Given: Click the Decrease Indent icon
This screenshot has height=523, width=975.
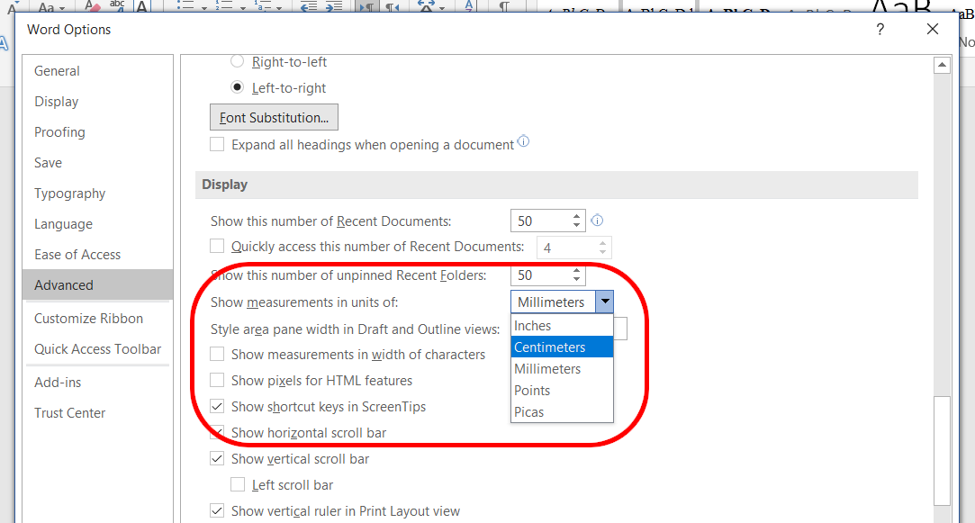Looking at the screenshot, I should (x=311, y=7).
